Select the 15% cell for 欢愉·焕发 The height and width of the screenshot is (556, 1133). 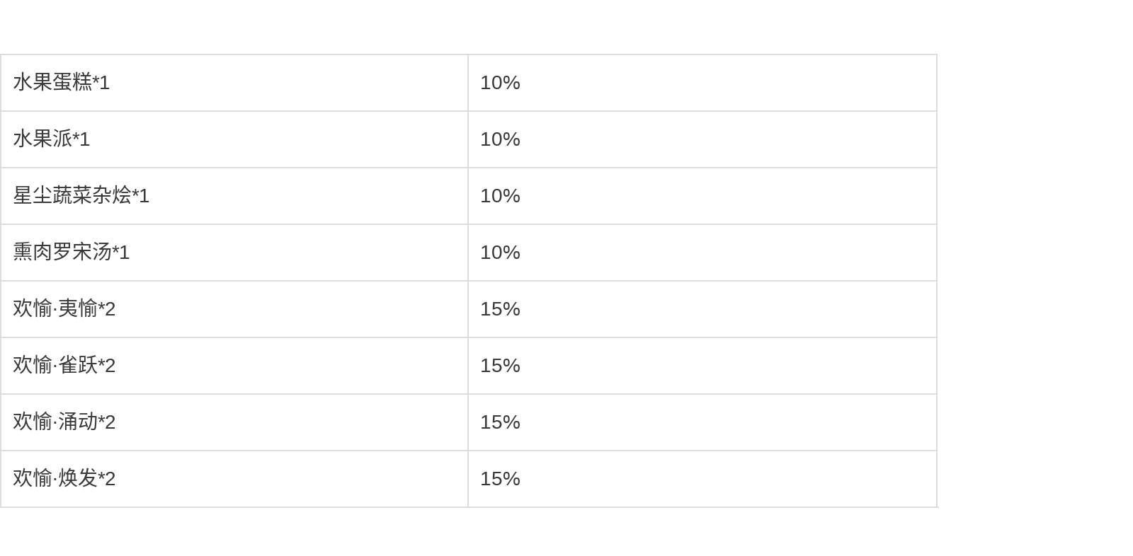(501, 479)
